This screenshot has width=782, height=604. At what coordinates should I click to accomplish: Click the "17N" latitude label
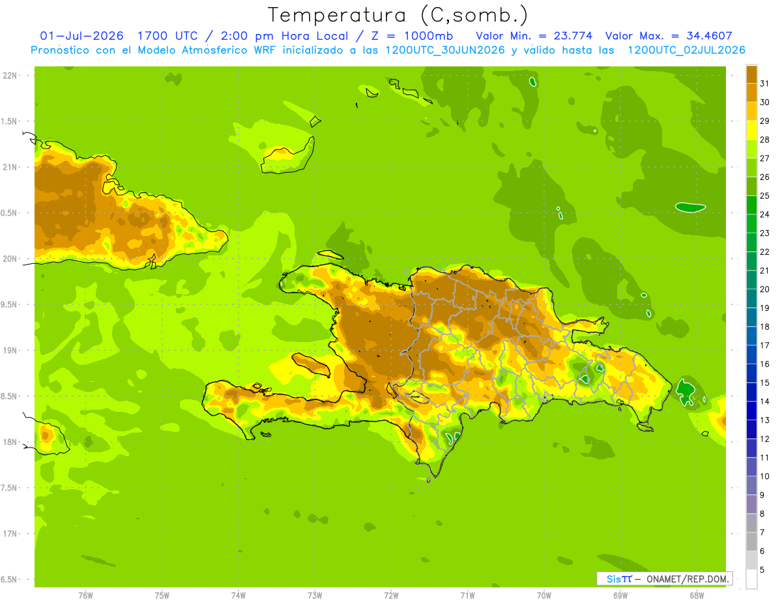tap(10, 534)
